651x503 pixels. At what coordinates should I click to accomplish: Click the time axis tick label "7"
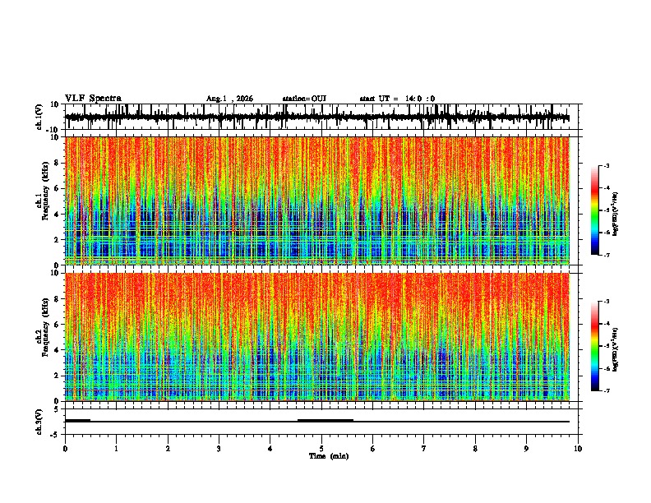pos(424,449)
